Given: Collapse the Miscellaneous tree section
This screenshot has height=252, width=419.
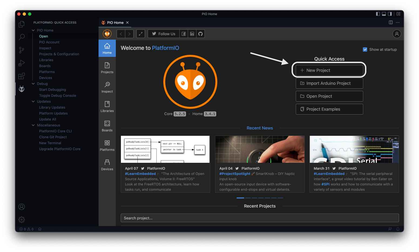Looking at the screenshot, I should click(x=33, y=125).
